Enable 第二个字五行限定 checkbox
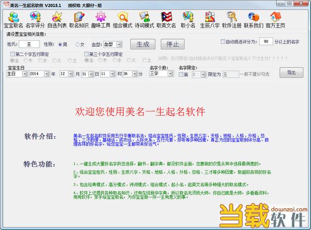311x230 pixels. coord(12,54)
